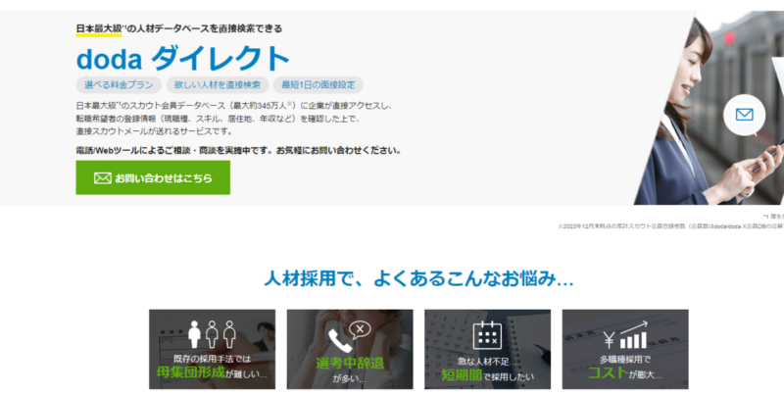The image size is (784, 395).
Task: Open the 選考中辞退が多い card text
Action: click(349, 367)
